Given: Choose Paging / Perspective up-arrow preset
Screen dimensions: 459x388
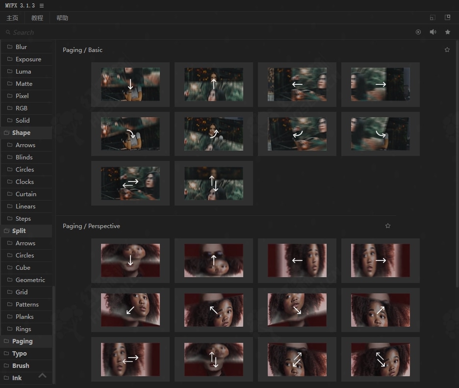Looking at the screenshot, I should (214, 260).
